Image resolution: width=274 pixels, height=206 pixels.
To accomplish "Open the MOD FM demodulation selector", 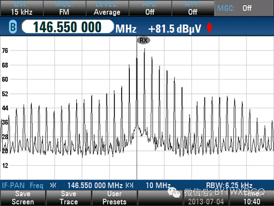I will point(64,8).
